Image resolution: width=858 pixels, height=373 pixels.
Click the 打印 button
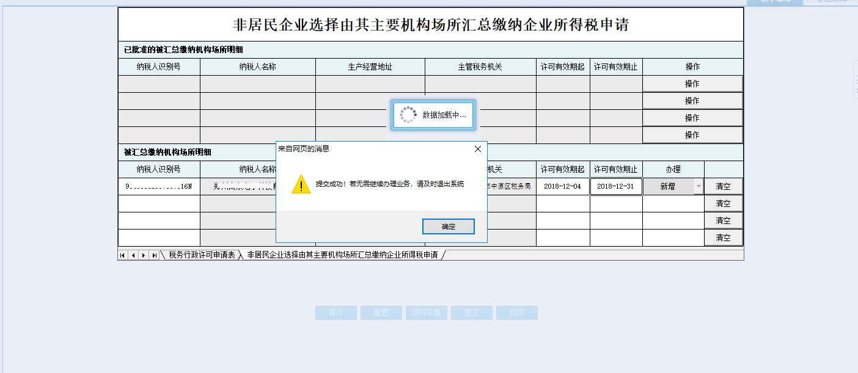click(516, 312)
